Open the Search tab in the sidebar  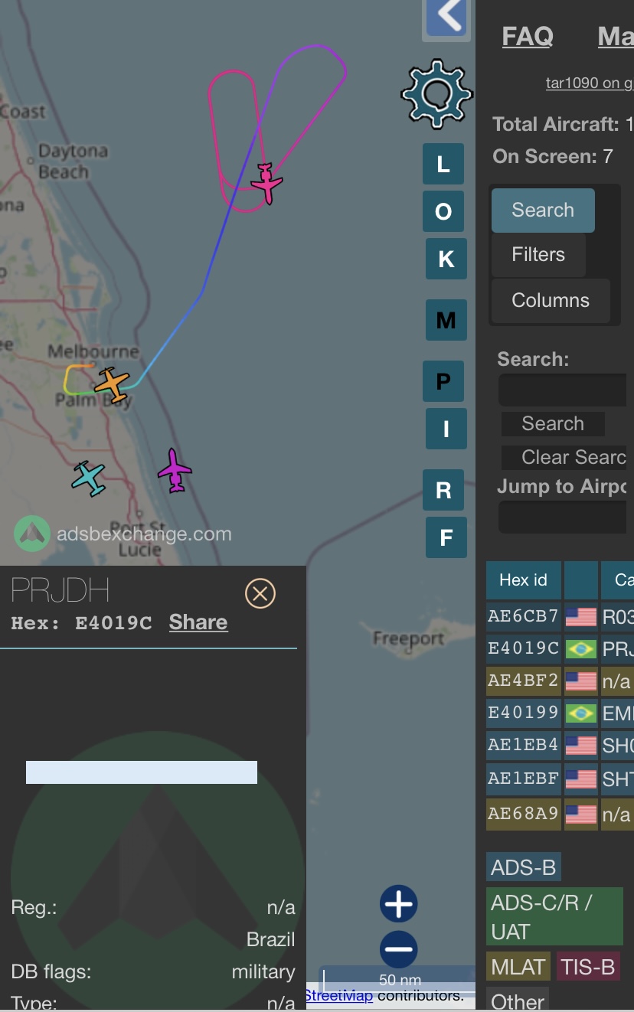(x=543, y=211)
